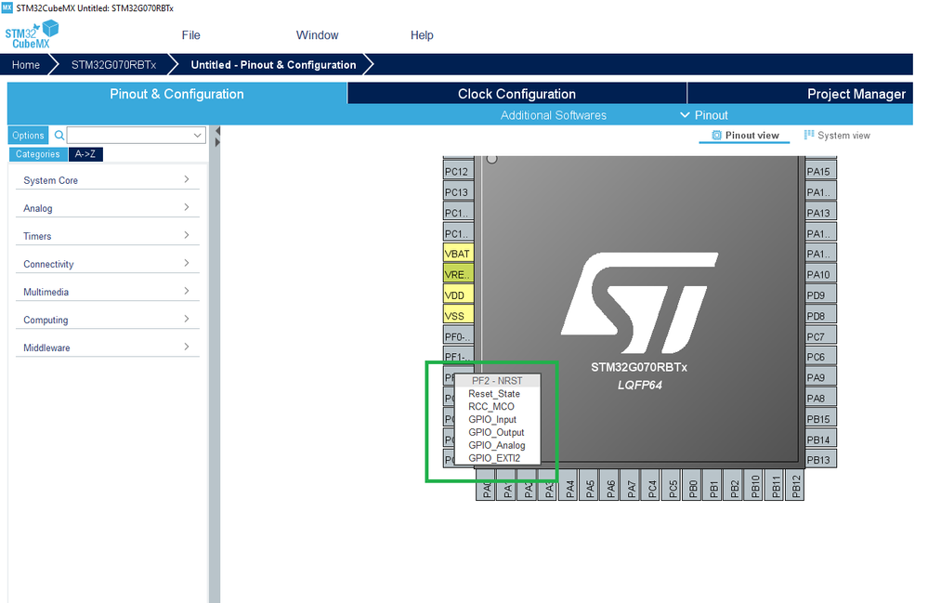This screenshot has height=603, width=928.
Task: Click pin PC12 on the chip
Action: pos(459,172)
